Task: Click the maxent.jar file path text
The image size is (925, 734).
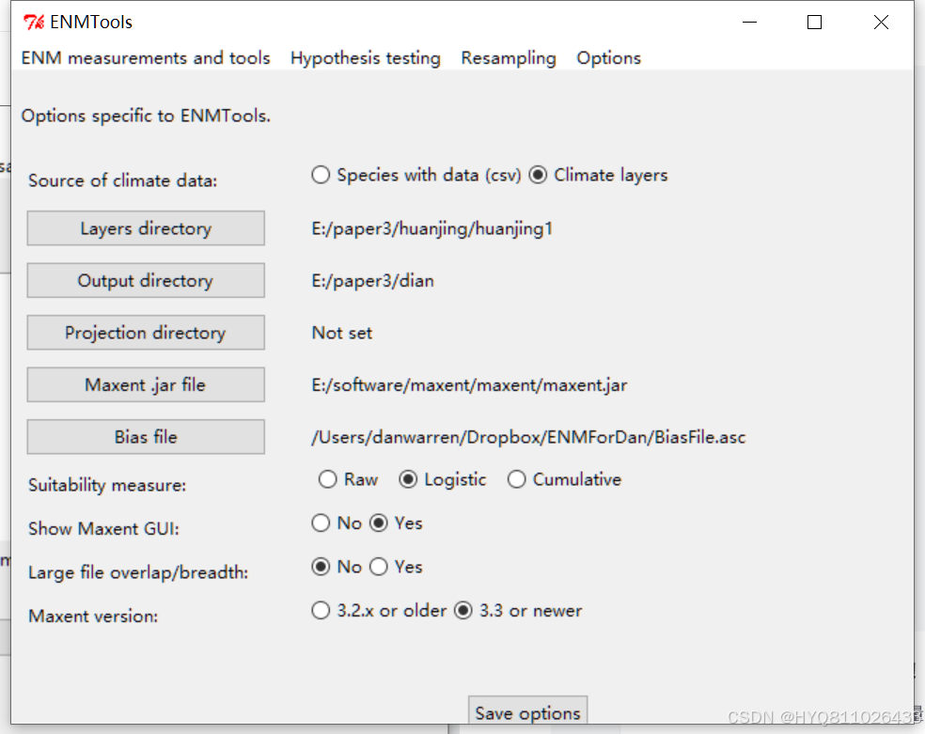Action: tap(470, 385)
